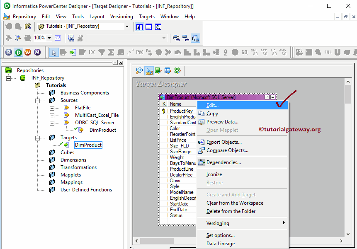Toggle full-screen view icon next to Output
This screenshot has width=357, height=249.
click(158, 27)
